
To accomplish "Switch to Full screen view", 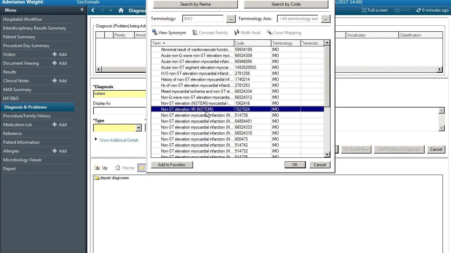I will click(x=375, y=10).
